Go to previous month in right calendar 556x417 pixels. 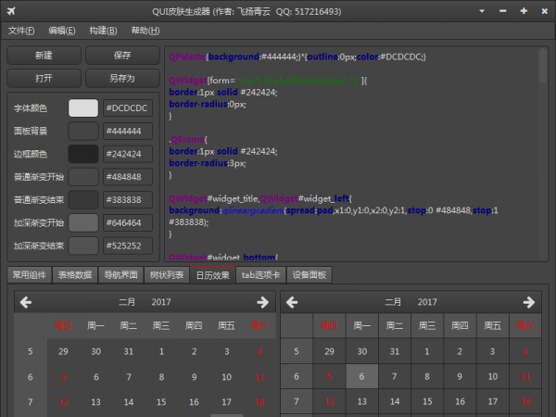[x=293, y=302]
